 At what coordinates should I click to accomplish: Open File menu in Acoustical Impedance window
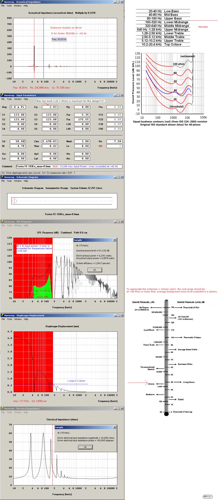[3, 6]
